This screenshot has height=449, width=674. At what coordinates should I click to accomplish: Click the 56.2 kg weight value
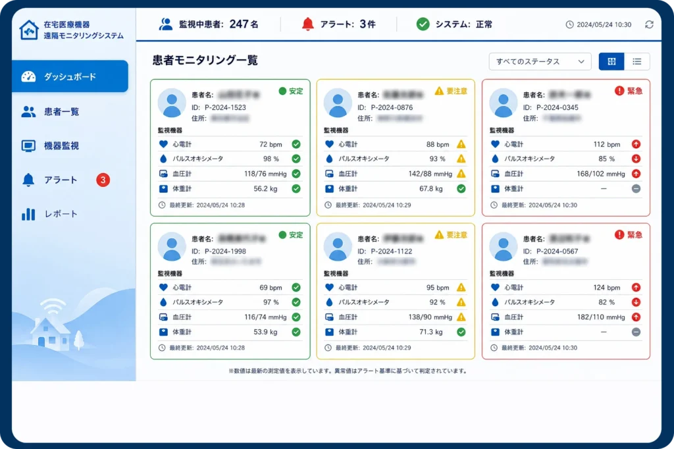coord(265,188)
